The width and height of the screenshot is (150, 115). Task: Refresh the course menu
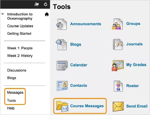click(x=46, y=4)
